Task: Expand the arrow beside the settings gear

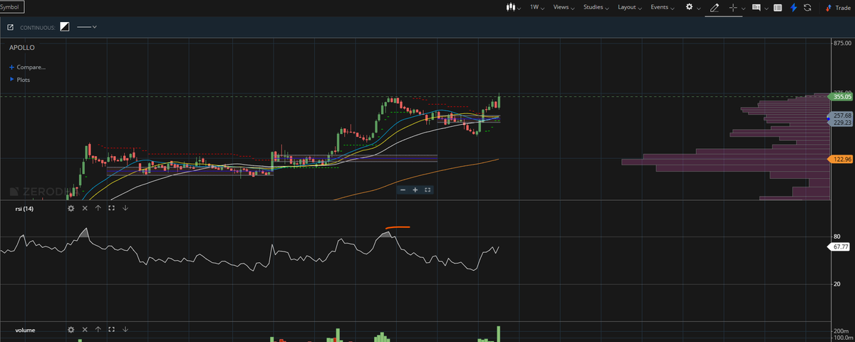Action: tap(698, 8)
